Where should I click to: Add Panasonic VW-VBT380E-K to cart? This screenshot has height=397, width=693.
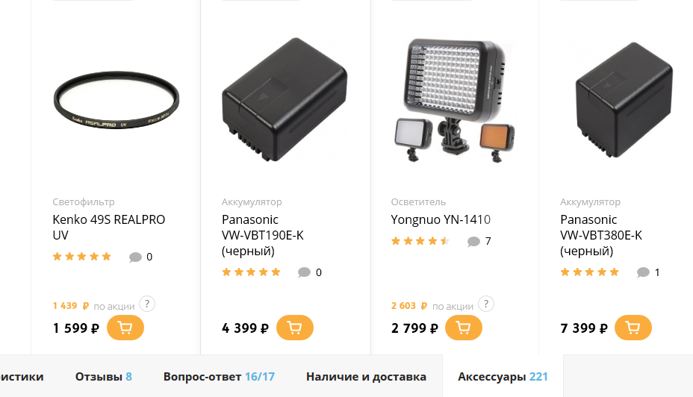(x=633, y=328)
